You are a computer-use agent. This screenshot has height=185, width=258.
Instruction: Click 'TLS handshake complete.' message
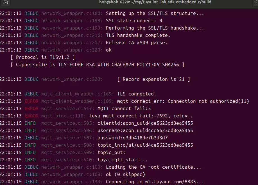coord(138,35)
